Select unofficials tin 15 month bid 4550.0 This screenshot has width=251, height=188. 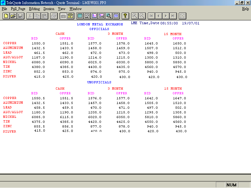[151, 122]
